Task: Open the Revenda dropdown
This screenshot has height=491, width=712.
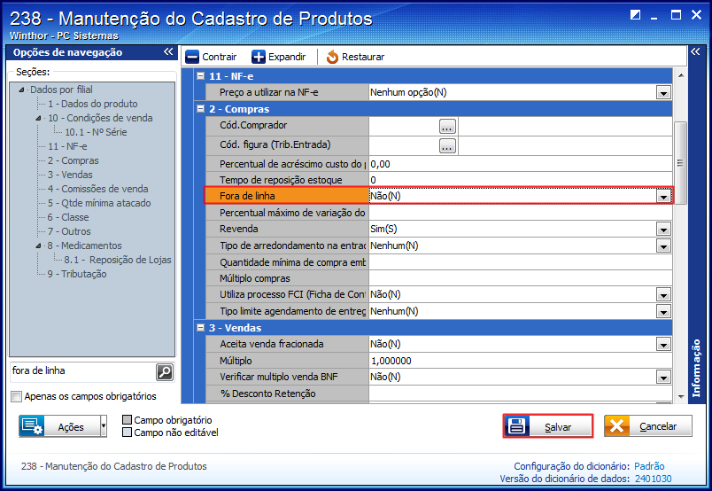Action: [663, 230]
